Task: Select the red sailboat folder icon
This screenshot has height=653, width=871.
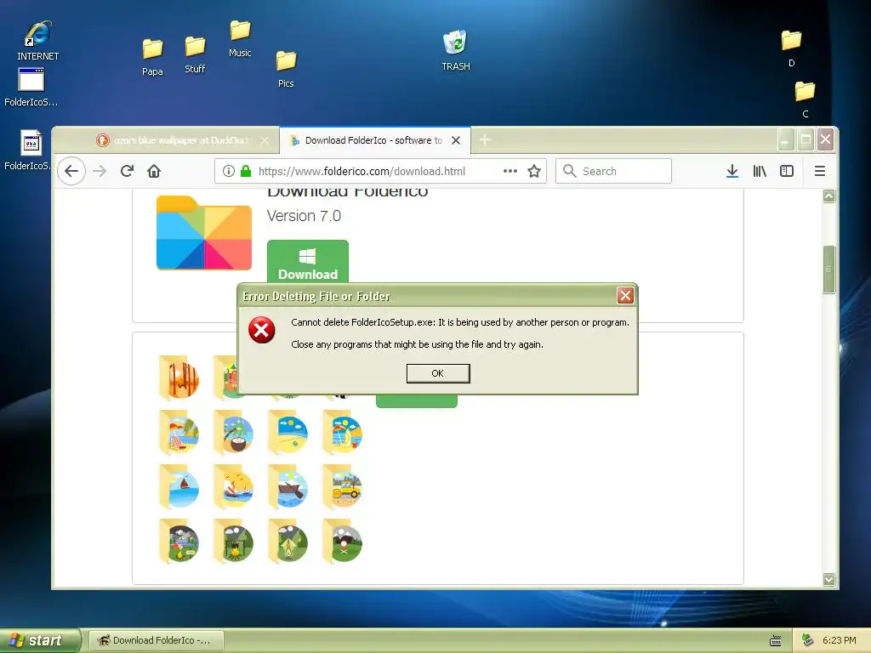Action: point(179,487)
